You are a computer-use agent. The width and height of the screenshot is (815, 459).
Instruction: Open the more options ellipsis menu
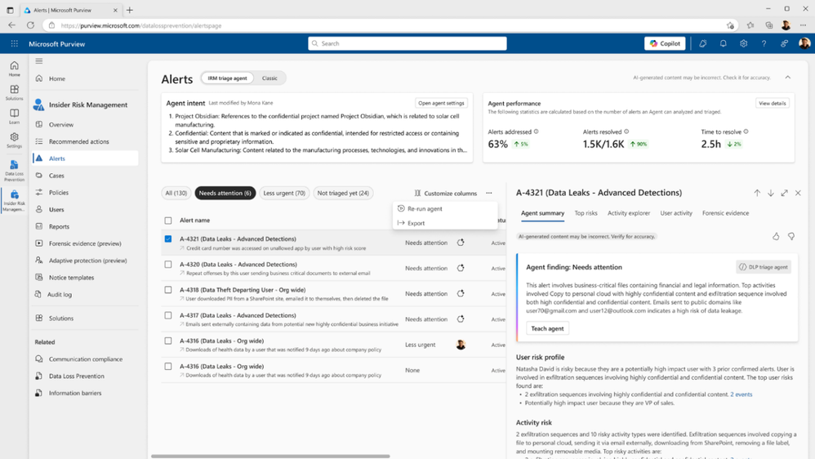489,193
